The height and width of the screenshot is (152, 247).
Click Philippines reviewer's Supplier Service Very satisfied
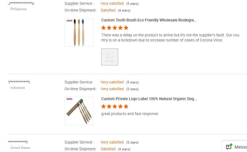112,4
